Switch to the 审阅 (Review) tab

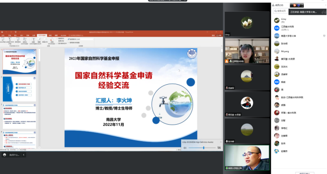50,36
